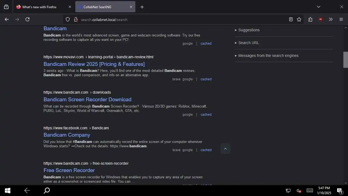Image resolution: width=348 pixels, height=196 pixels.
Task: Expand the Suggestions section
Action: click(247, 30)
